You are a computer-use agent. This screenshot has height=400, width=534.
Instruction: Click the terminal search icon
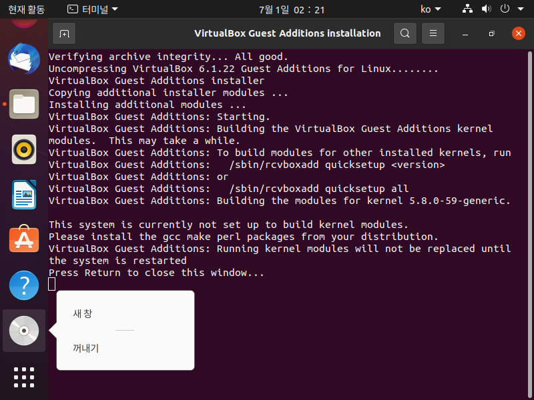[405, 33]
